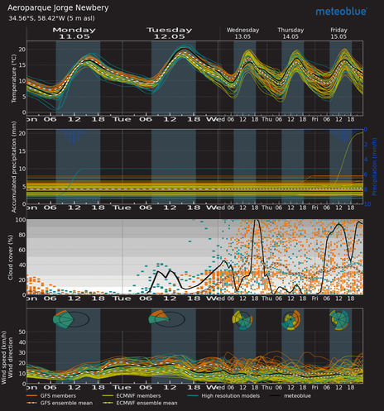Select the "Monday 11.05" day header
This screenshot has height=411, width=384.
pos(74,33)
